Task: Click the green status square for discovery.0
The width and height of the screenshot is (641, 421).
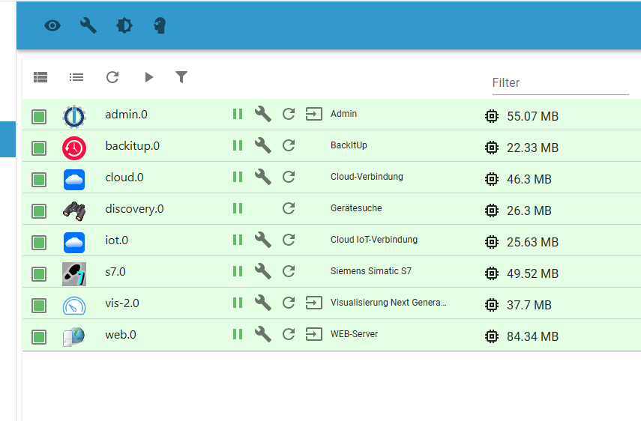Action: point(39,211)
